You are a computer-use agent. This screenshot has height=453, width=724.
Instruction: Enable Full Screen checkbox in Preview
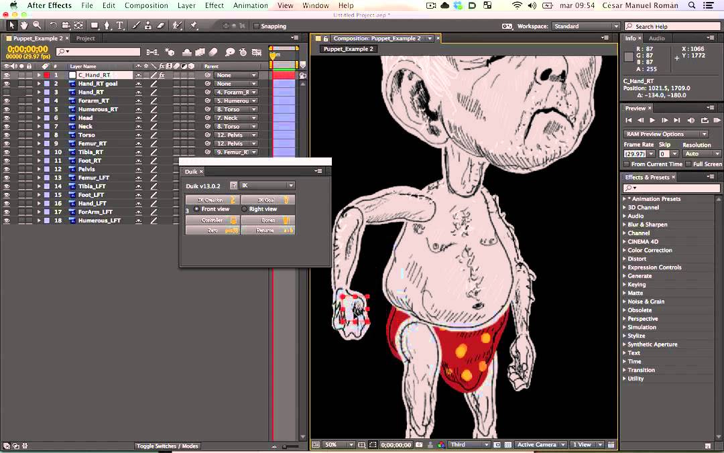[688, 164]
